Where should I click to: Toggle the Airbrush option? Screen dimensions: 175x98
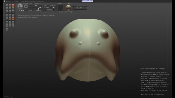pos(25,4)
